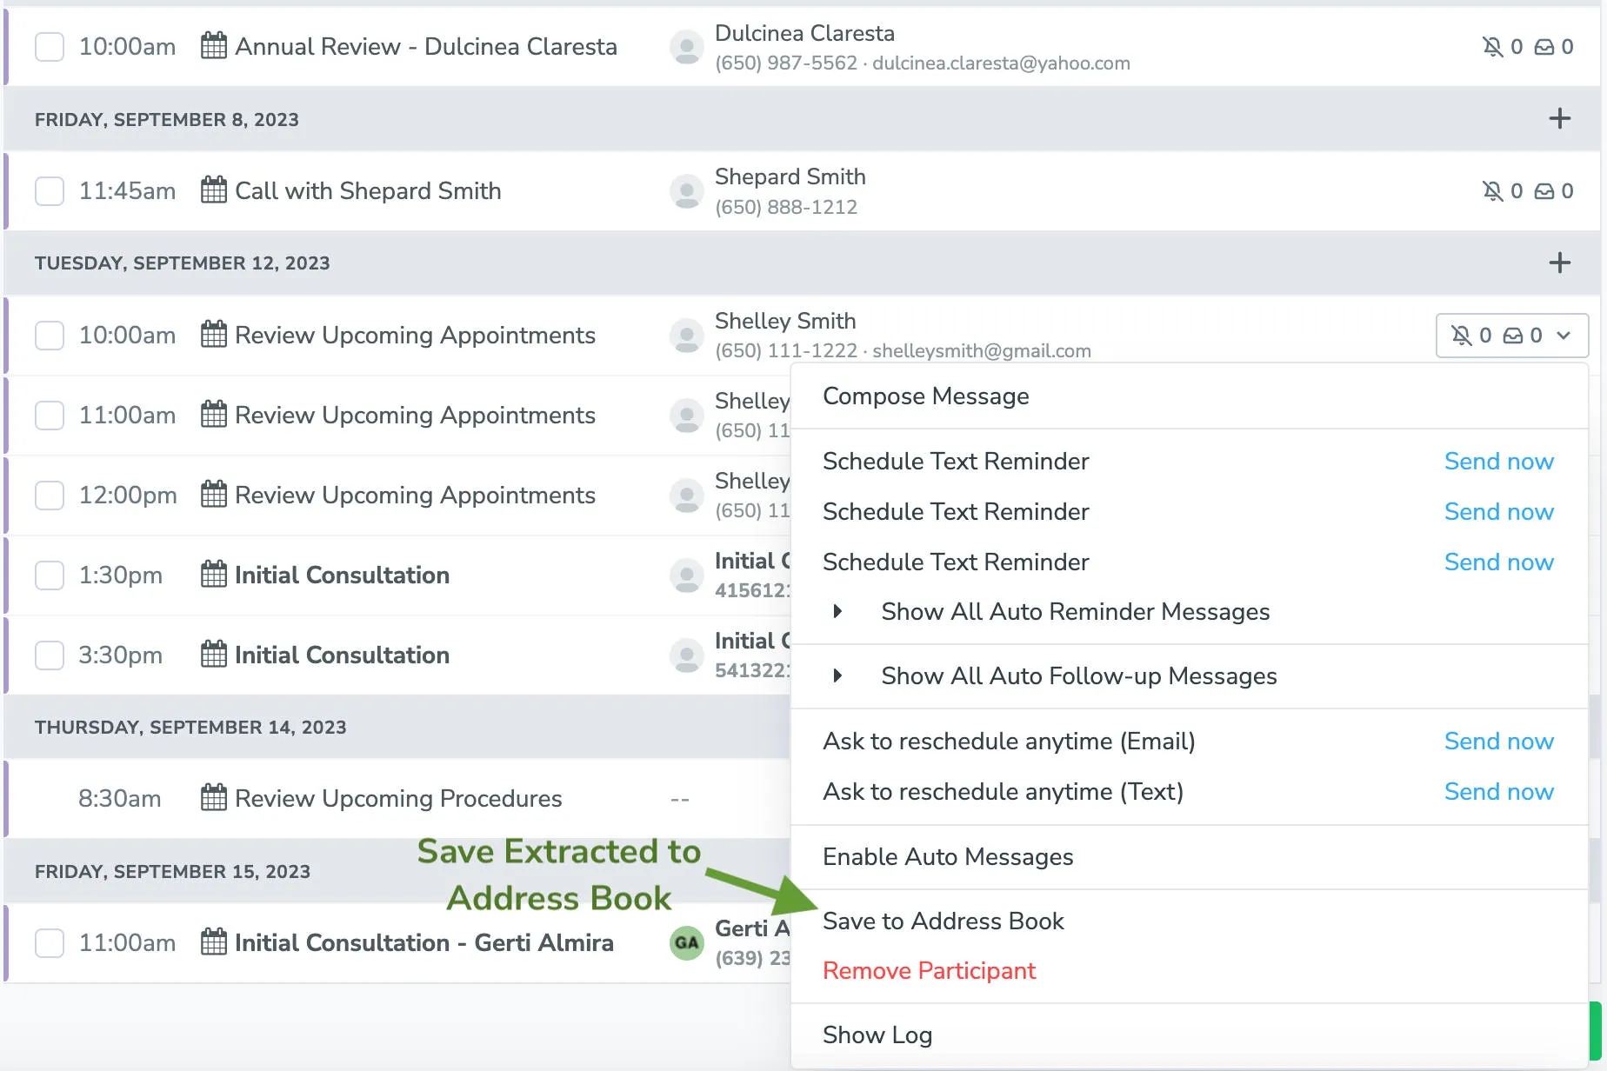Screen dimensions: 1607x1071
Task: Open the dropdown chevron on Shelley Smith's row
Action: 1565,335
